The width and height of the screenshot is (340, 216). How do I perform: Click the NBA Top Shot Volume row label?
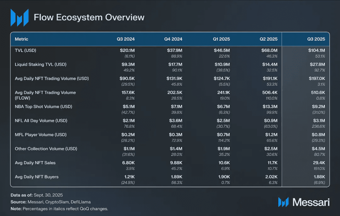click(x=43, y=107)
